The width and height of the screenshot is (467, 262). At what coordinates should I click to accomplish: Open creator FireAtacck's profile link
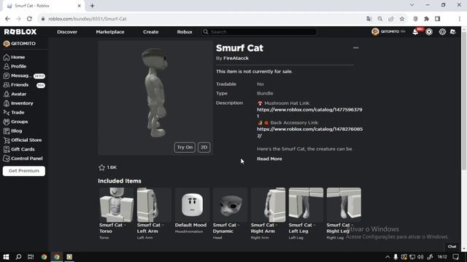(236, 58)
